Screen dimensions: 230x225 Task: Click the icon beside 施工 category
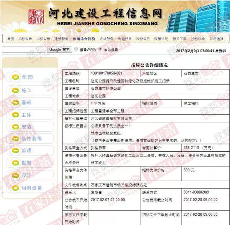pos(16,90)
